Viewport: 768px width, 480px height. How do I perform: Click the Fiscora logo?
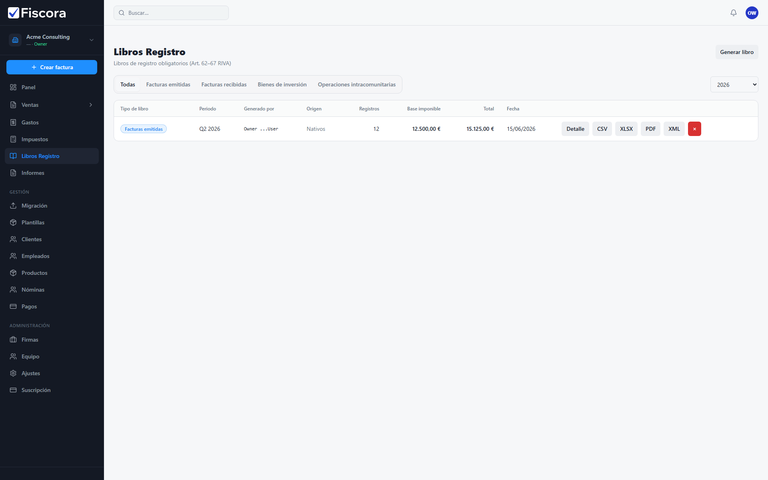tap(37, 13)
